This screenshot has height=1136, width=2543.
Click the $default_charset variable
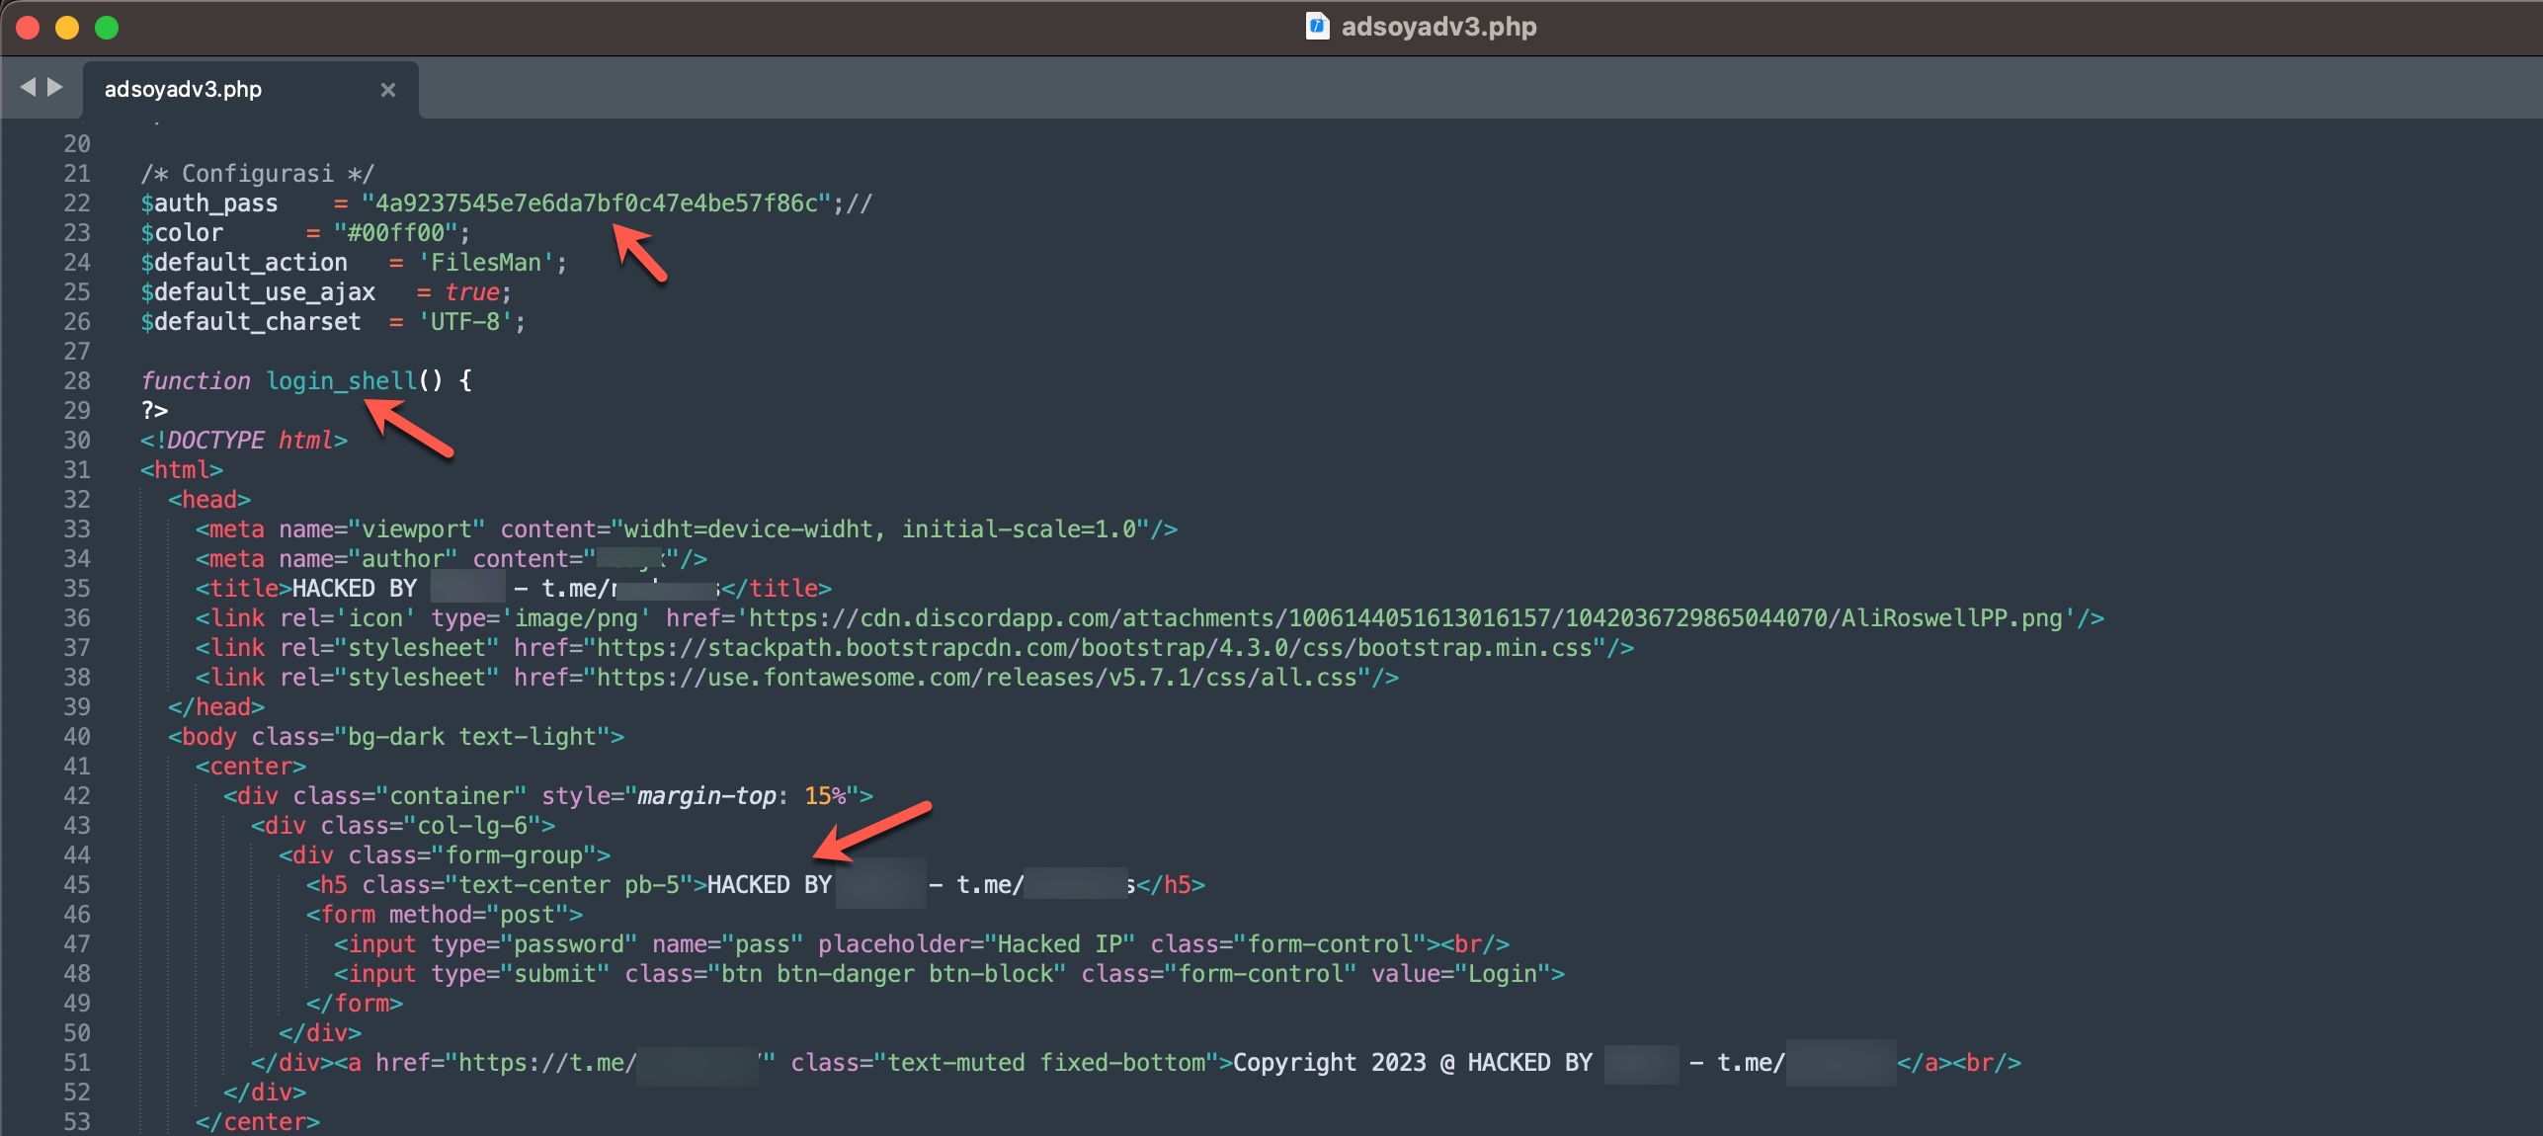point(251,322)
